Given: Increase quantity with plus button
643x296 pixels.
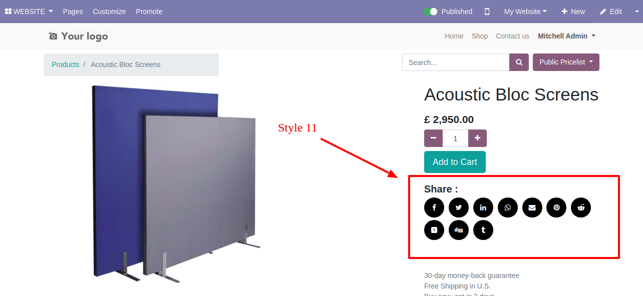Looking at the screenshot, I should tap(477, 138).
